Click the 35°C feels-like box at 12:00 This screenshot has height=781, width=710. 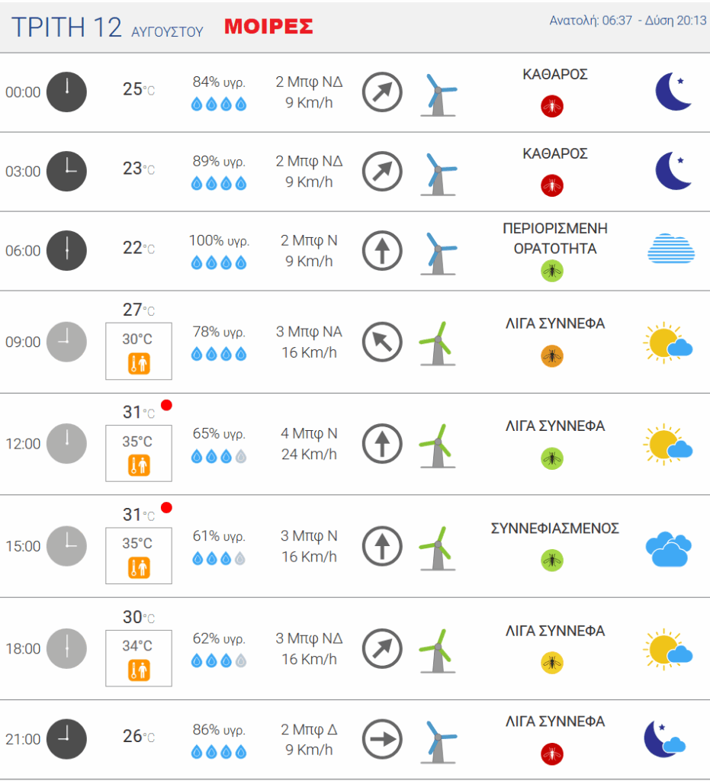[139, 453]
